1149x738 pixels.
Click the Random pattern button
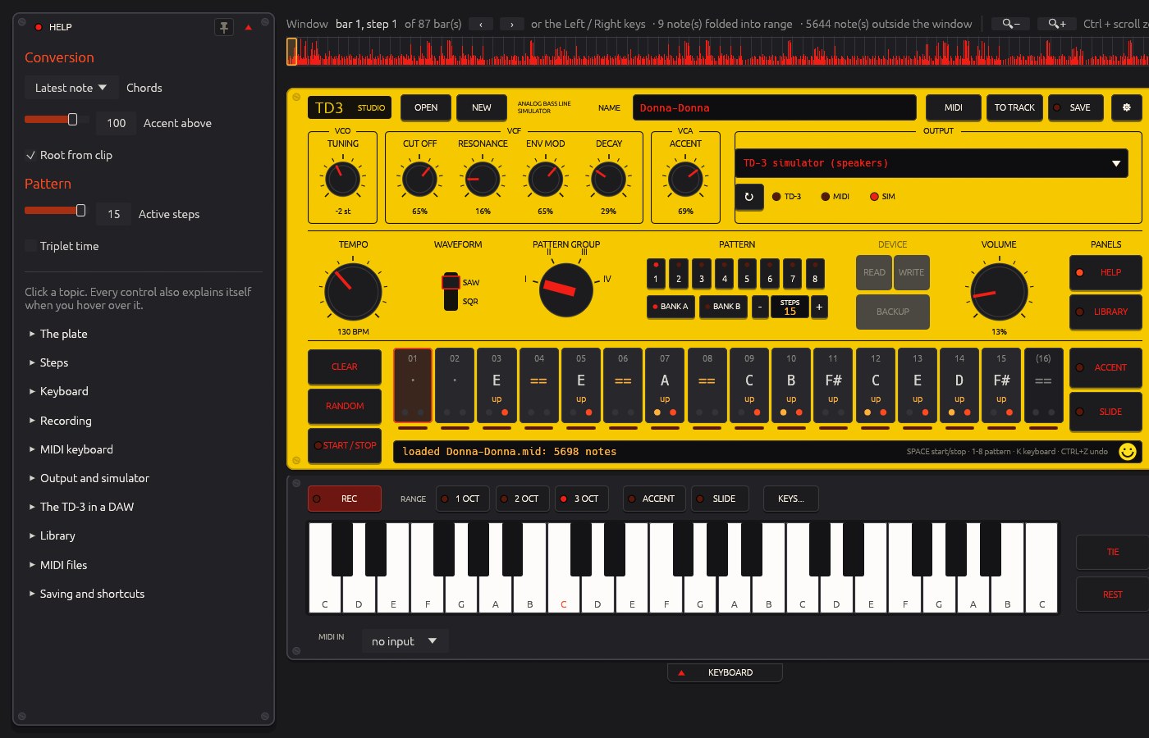345,406
